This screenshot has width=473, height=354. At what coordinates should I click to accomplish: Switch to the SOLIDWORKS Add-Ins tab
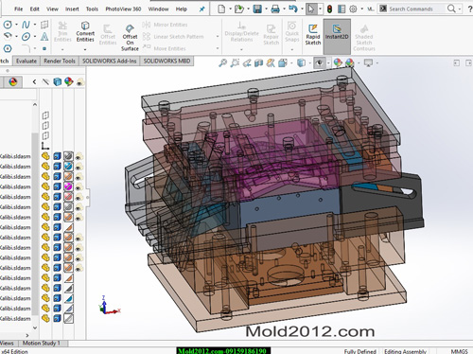click(x=110, y=61)
